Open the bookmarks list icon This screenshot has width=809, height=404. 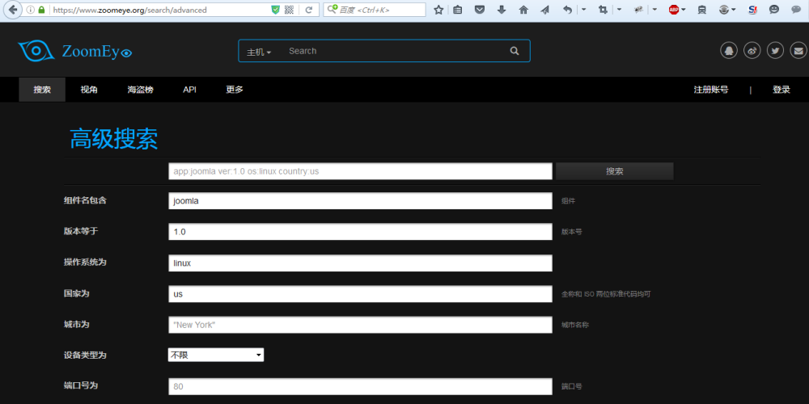tap(458, 10)
